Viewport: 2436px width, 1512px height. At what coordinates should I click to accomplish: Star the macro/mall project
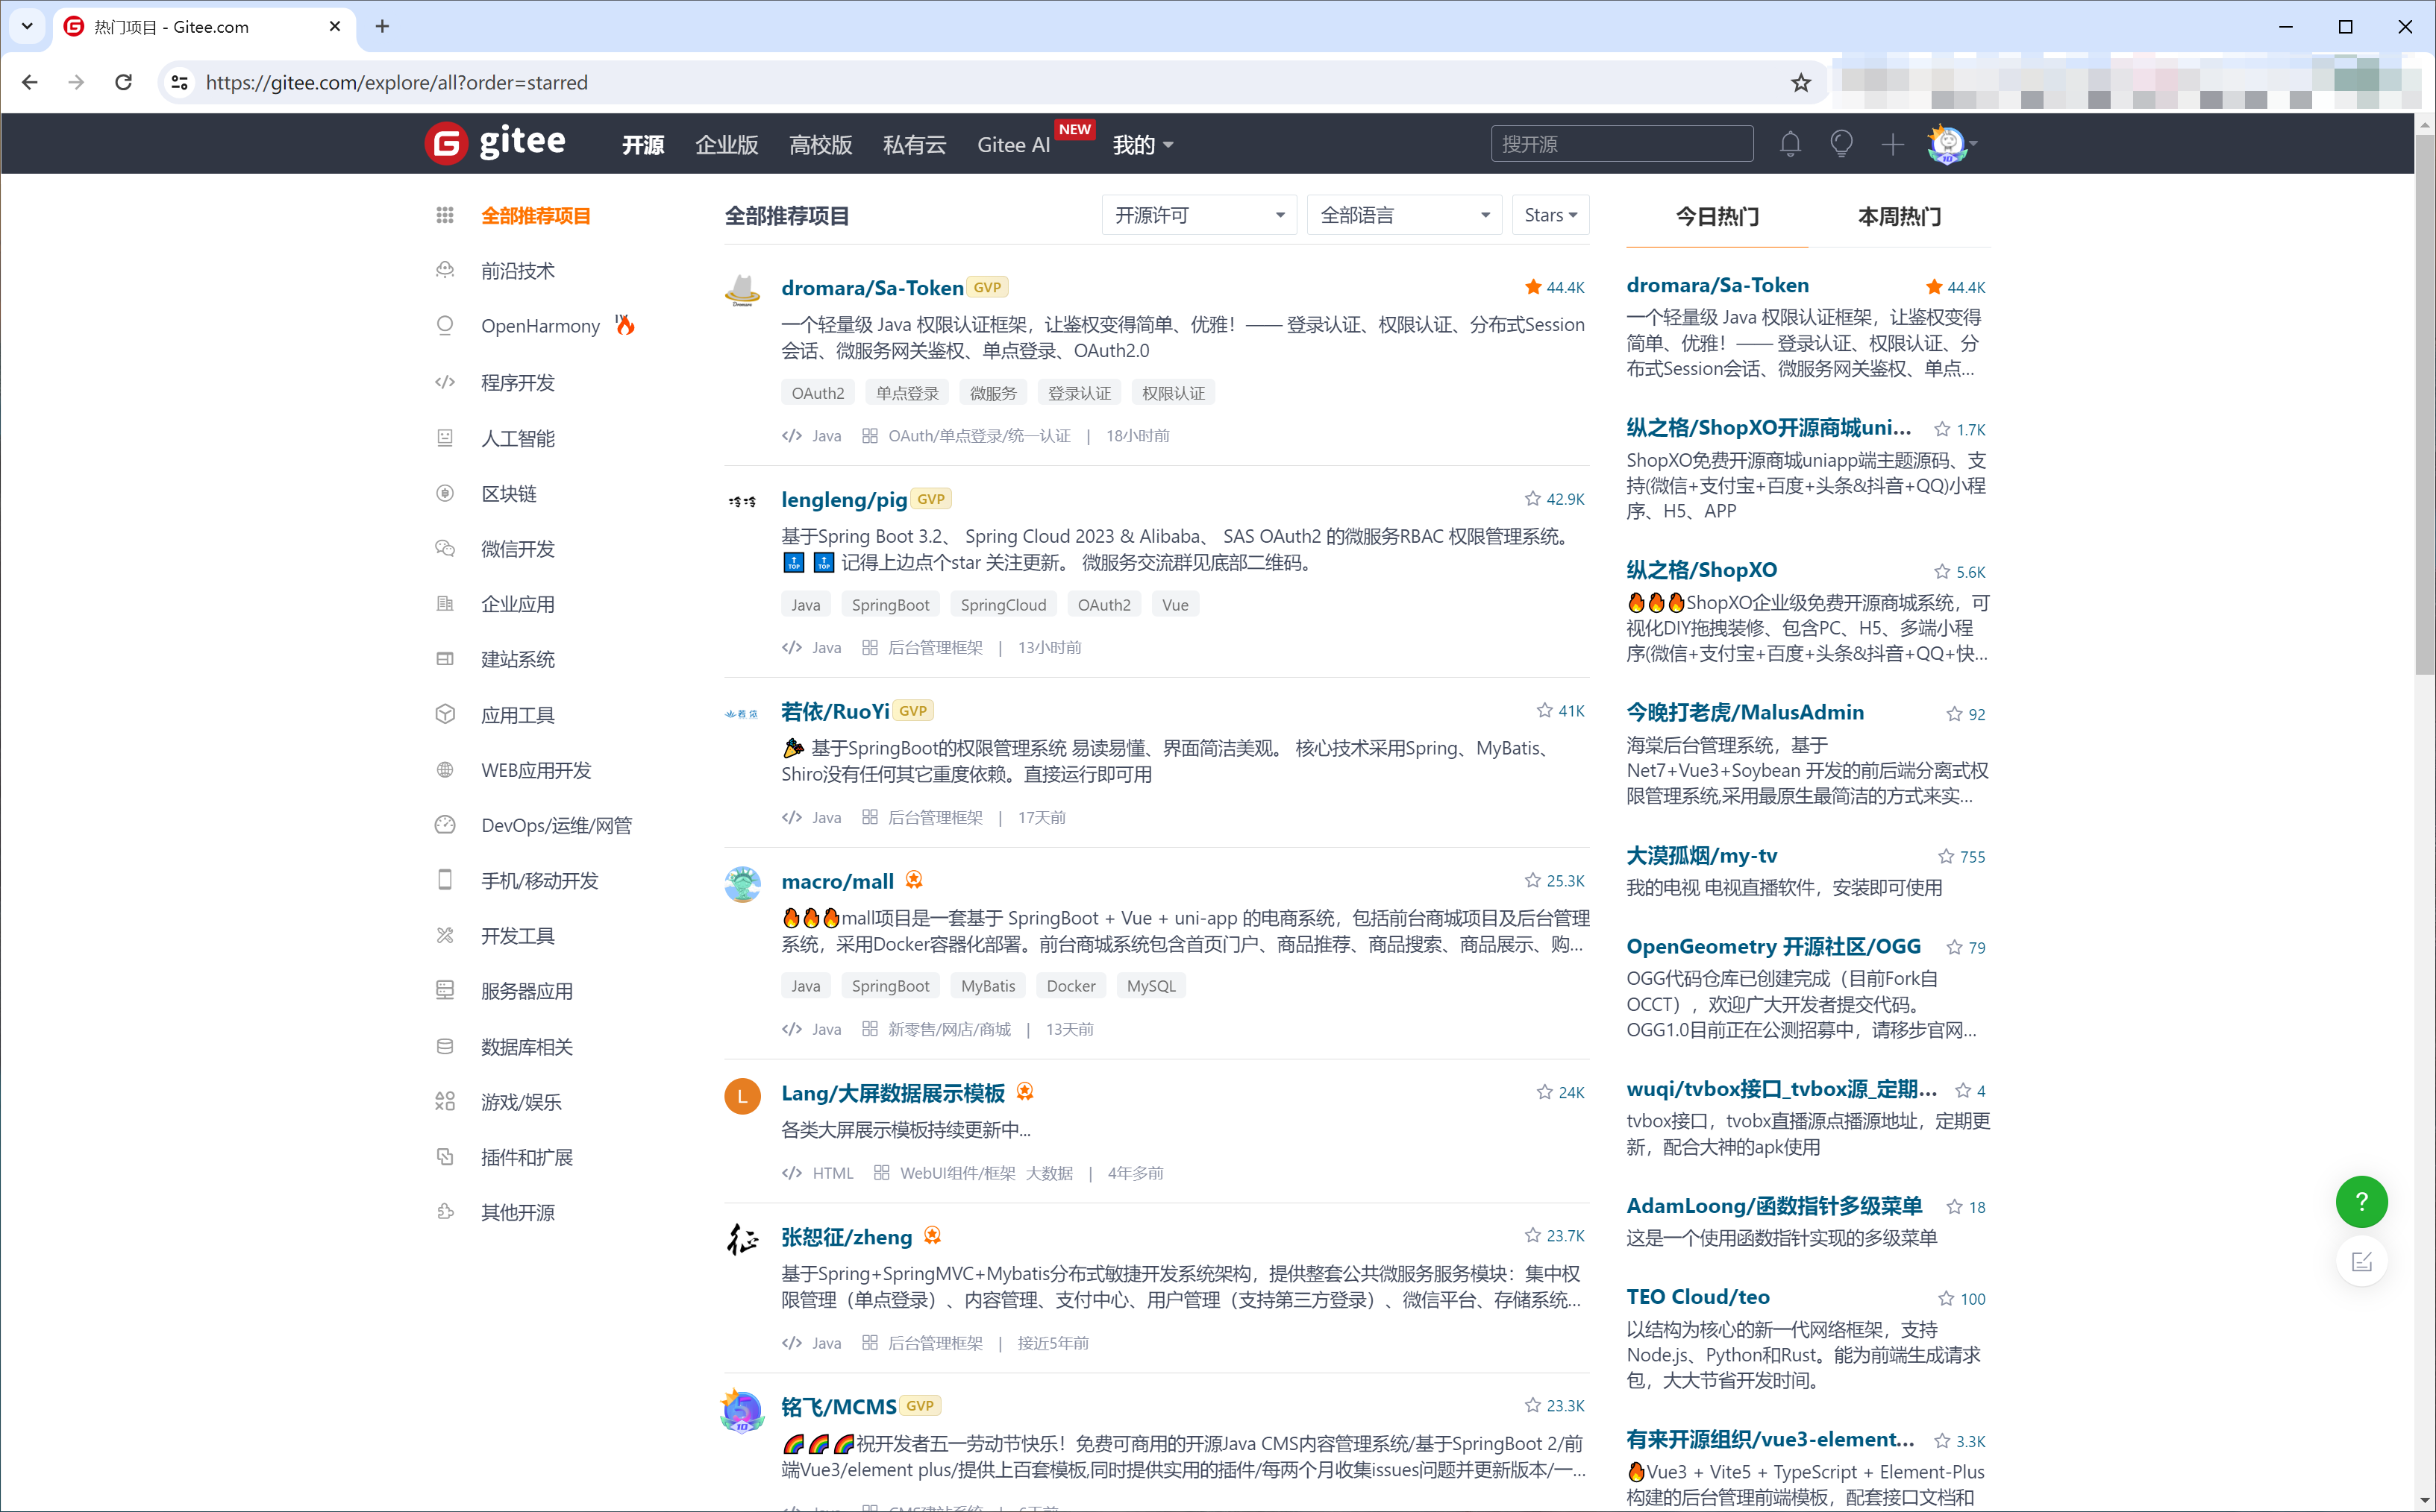(x=1532, y=880)
